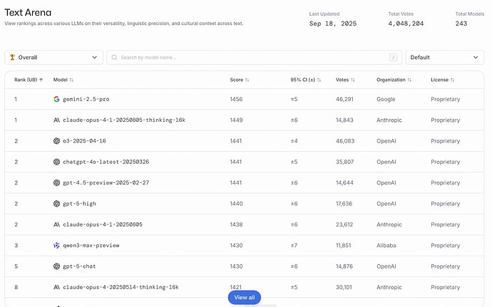Viewport: 492px width, 307px height.
Task: Click the score 1456 for gemini-2.5-pro
Action: click(236, 99)
